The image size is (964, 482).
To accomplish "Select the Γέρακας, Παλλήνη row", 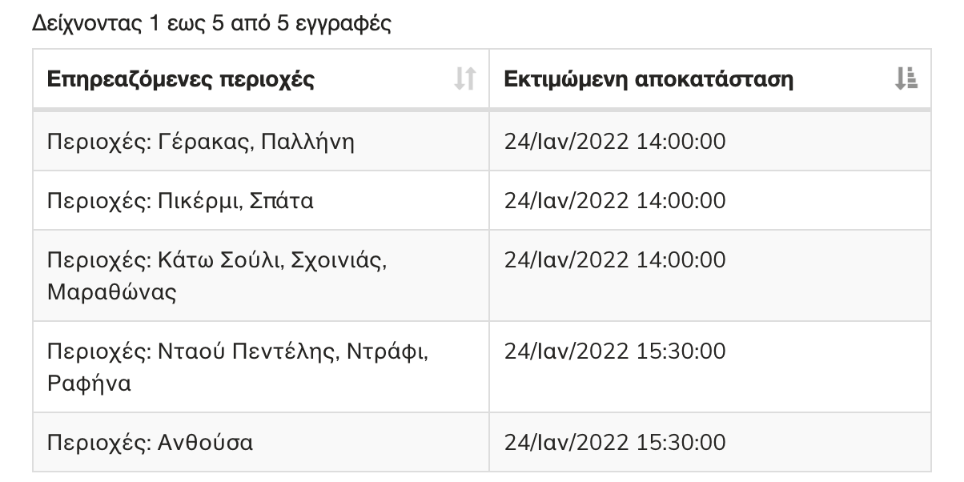I will click(x=482, y=141).
